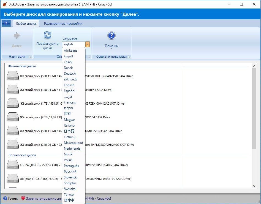Open the Расширенные настройки tab
261x204 pixels.
63,24
